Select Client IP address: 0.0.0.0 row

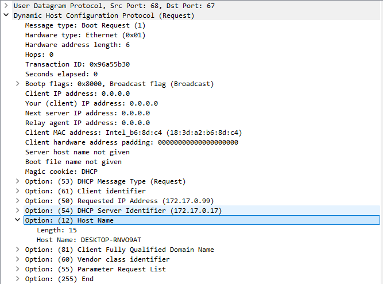point(202,94)
